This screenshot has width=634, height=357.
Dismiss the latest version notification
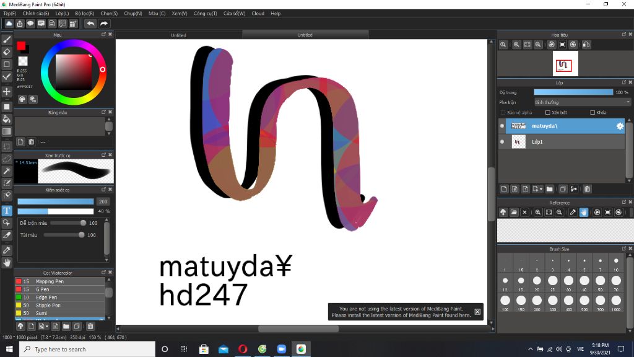[477, 312]
